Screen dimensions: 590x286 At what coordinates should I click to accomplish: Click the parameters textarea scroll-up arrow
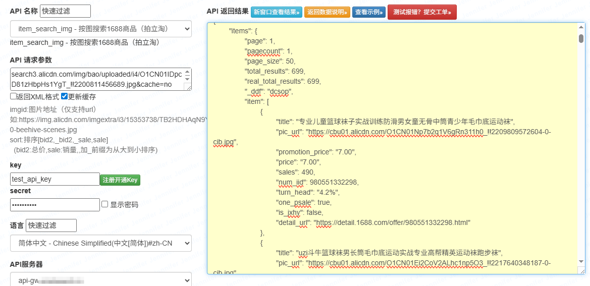(188, 72)
